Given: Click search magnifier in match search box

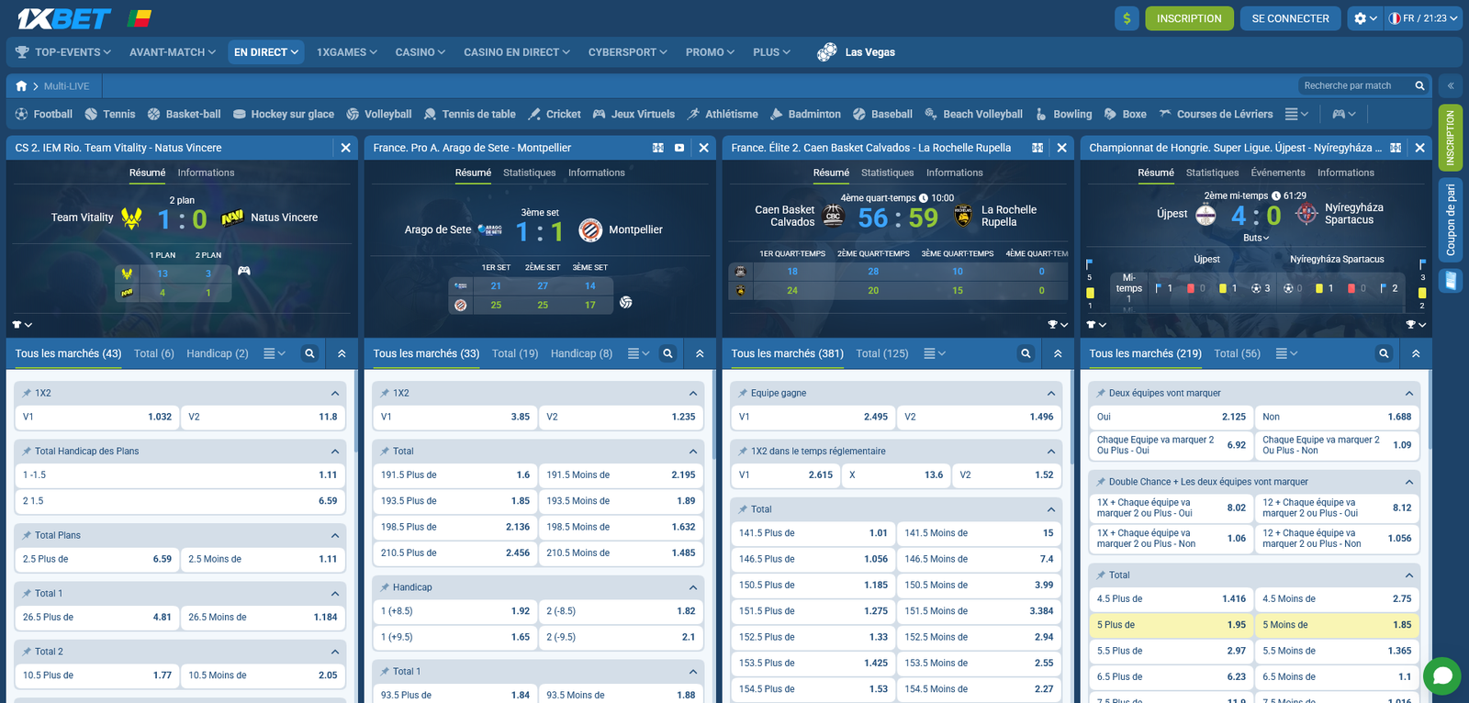Looking at the screenshot, I should tap(1419, 85).
